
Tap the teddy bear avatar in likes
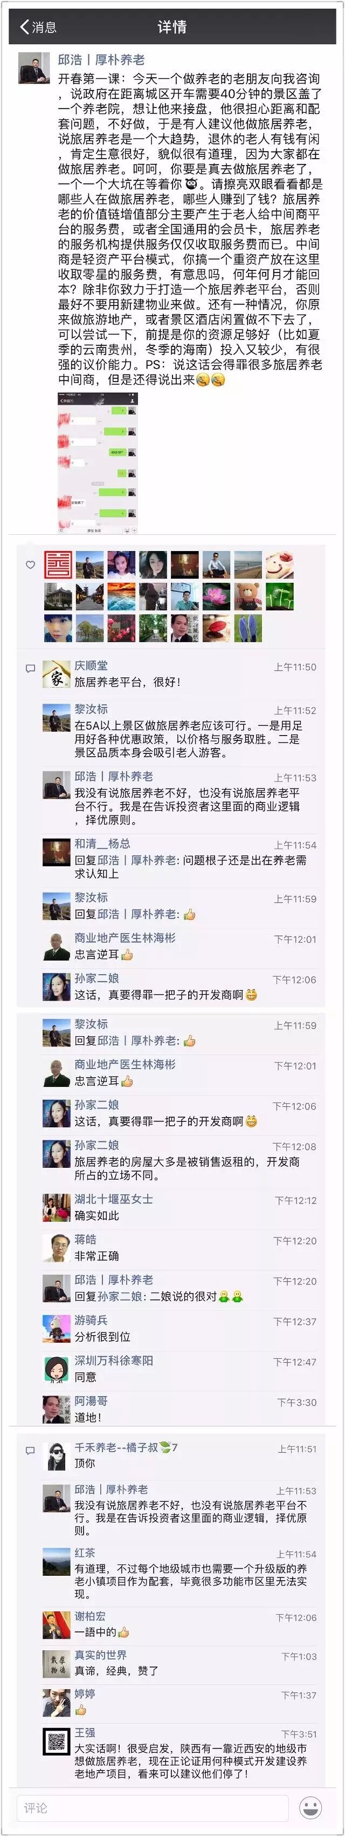[247, 596]
